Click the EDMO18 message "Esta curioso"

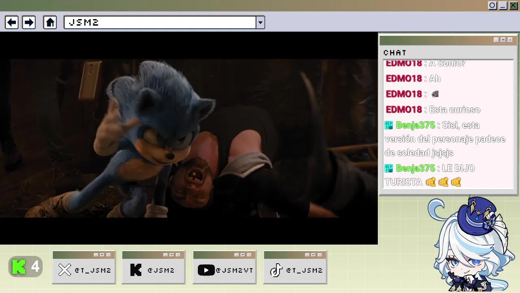(x=455, y=109)
